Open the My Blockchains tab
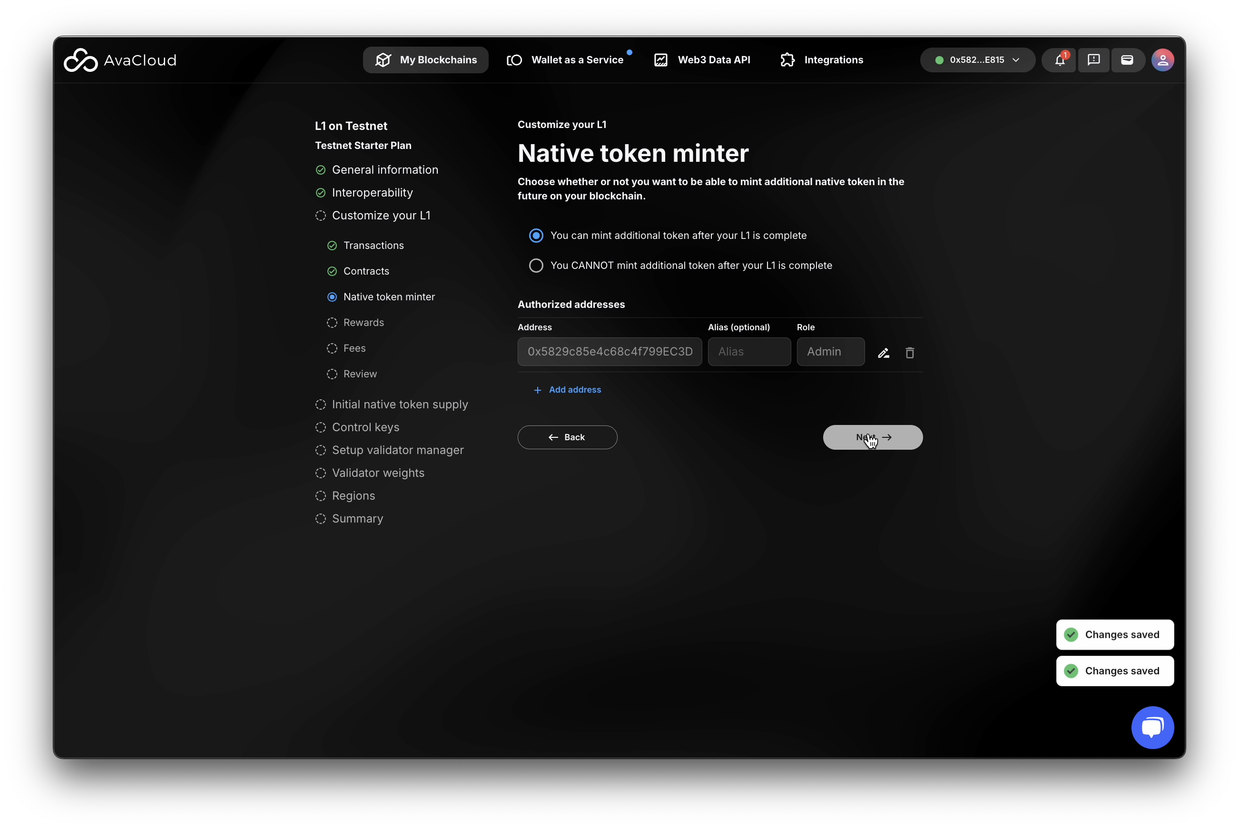The width and height of the screenshot is (1239, 829). (425, 60)
